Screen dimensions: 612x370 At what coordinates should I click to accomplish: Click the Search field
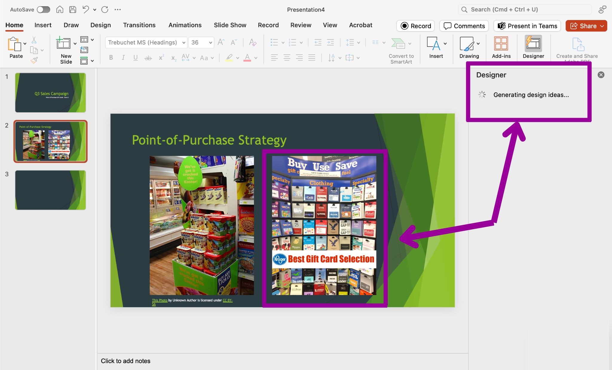(525, 10)
